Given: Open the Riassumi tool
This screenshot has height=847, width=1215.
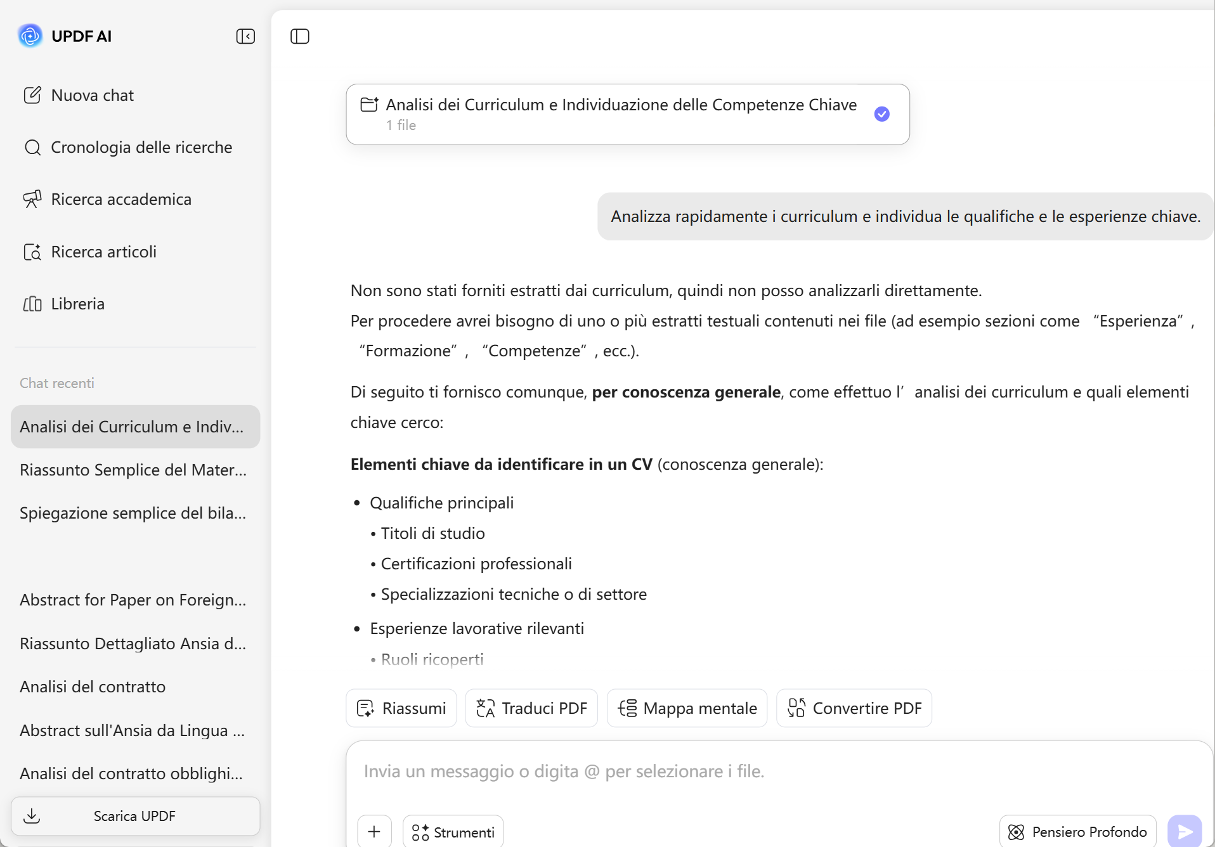Looking at the screenshot, I should point(401,708).
